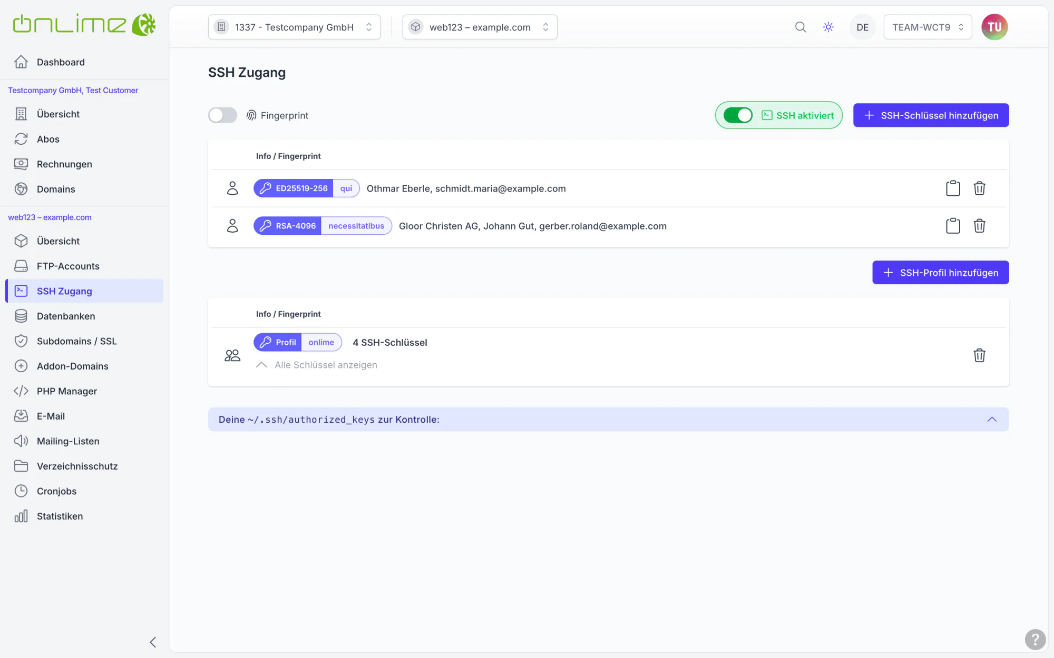Go to Dashboard
The width and height of the screenshot is (1054, 658).
[84, 62]
